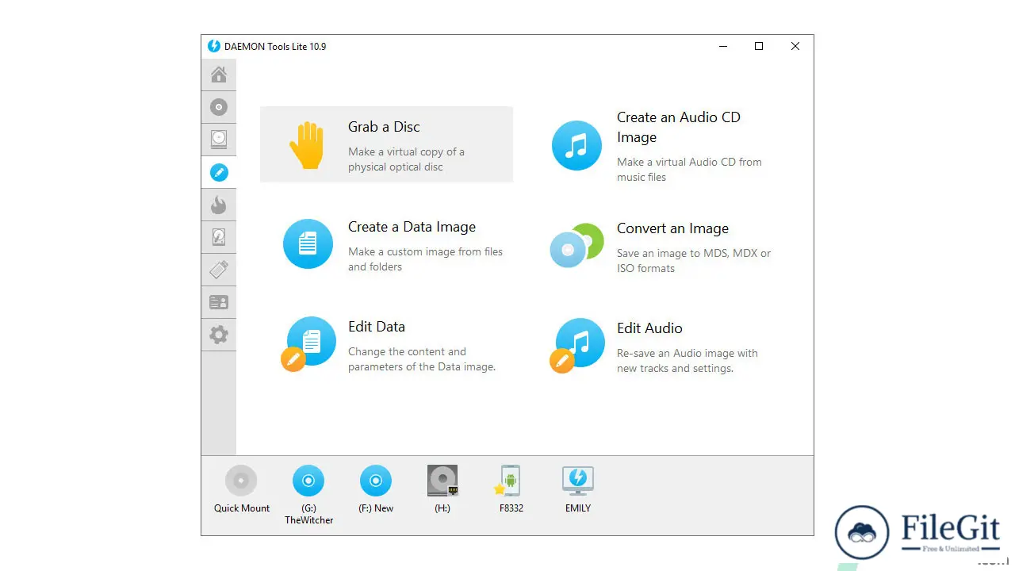Click the (F:) New label

pyautogui.click(x=376, y=508)
